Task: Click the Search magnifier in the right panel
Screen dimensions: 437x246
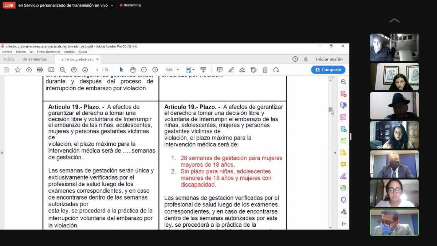Action: (x=343, y=82)
